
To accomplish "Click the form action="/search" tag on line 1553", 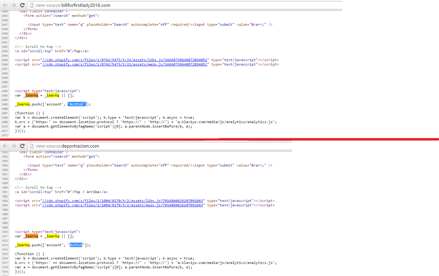I will (61, 157).
